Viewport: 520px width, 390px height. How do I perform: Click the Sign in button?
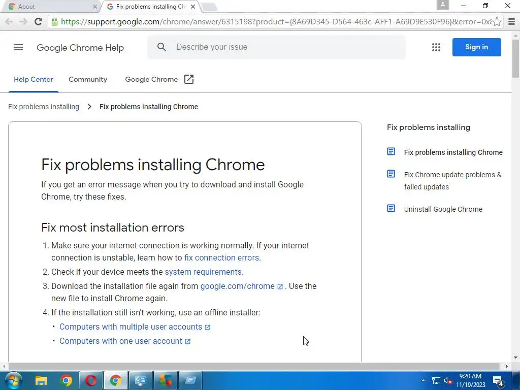[476, 47]
